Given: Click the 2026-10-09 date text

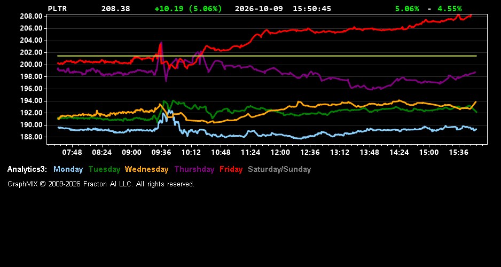Looking at the screenshot, I should point(259,9).
